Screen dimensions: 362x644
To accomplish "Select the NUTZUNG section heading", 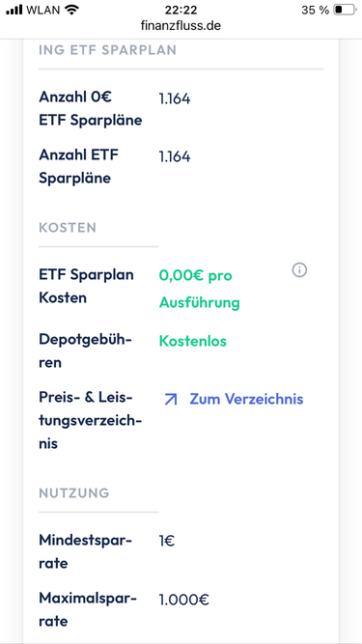I will pyautogui.click(x=74, y=492).
